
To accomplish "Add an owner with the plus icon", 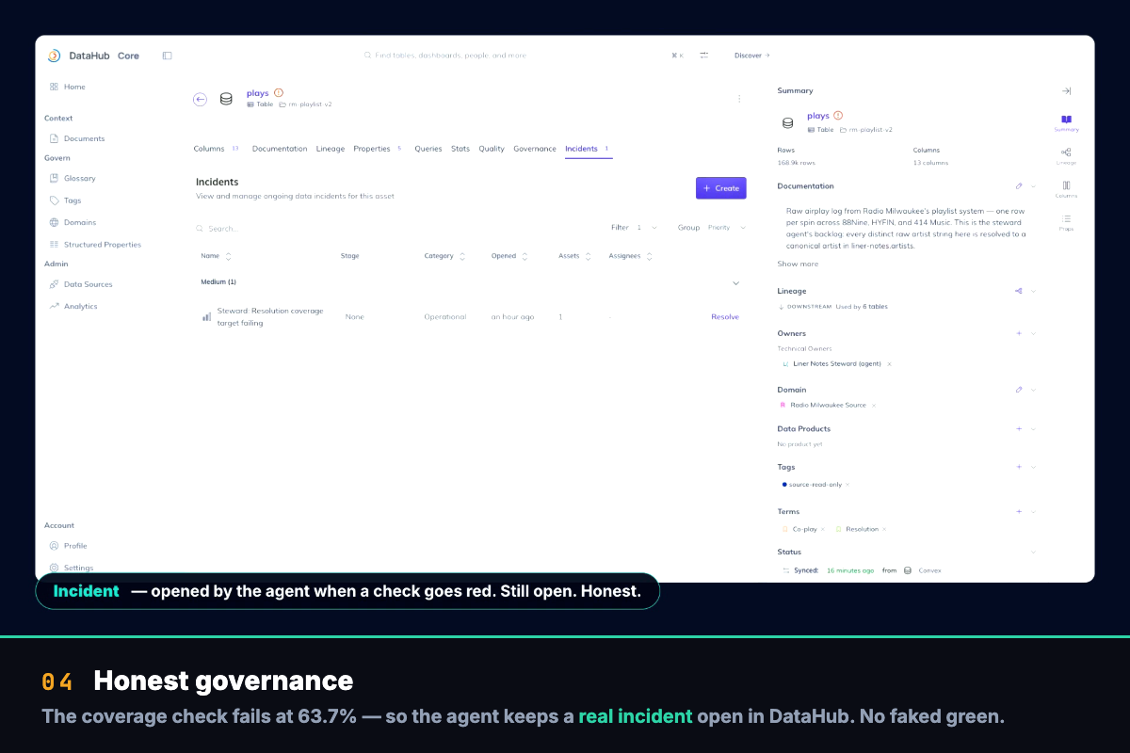I will 1019,333.
